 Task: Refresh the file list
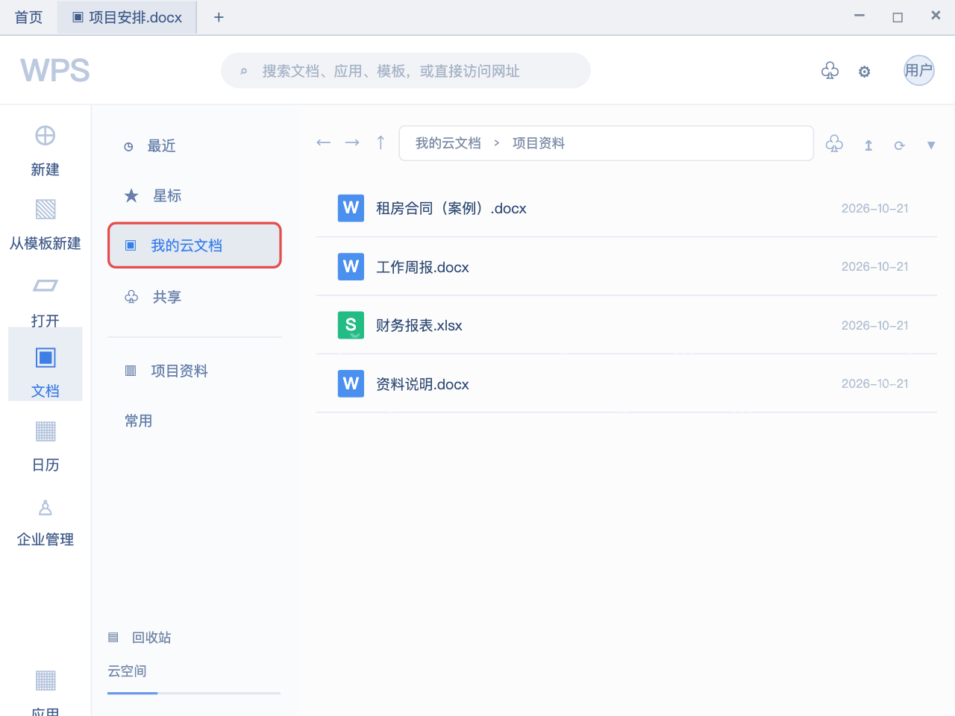click(900, 145)
